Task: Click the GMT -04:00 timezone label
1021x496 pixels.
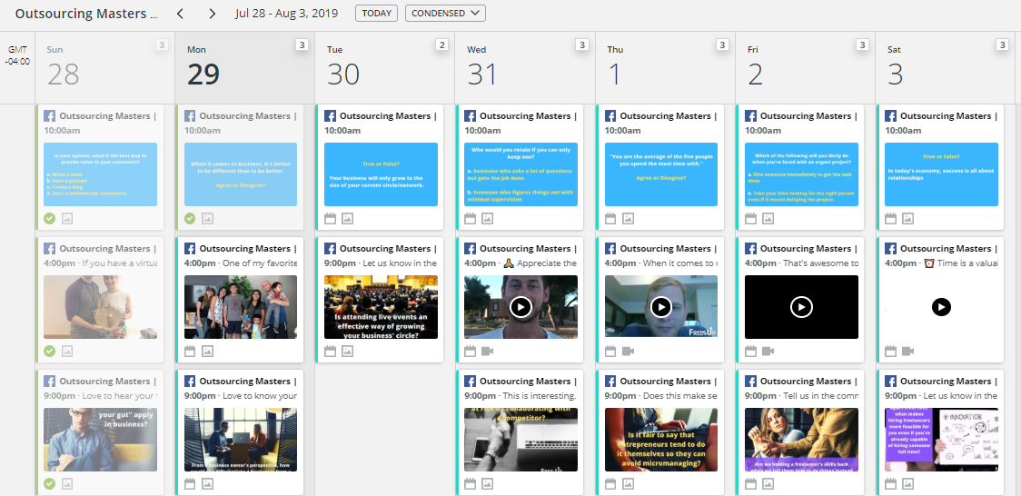Action: click(x=17, y=55)
